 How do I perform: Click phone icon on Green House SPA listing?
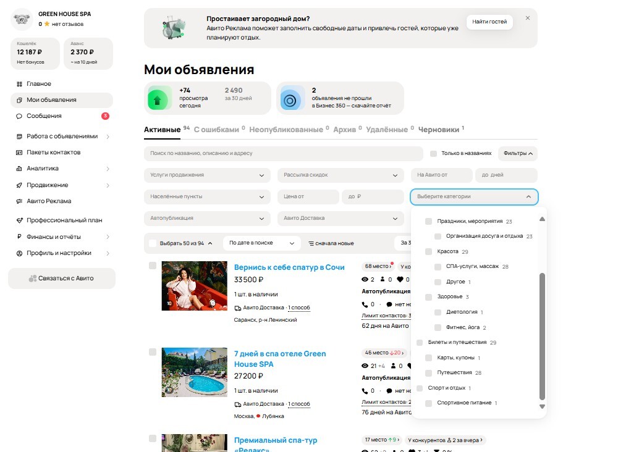[365, 391]
